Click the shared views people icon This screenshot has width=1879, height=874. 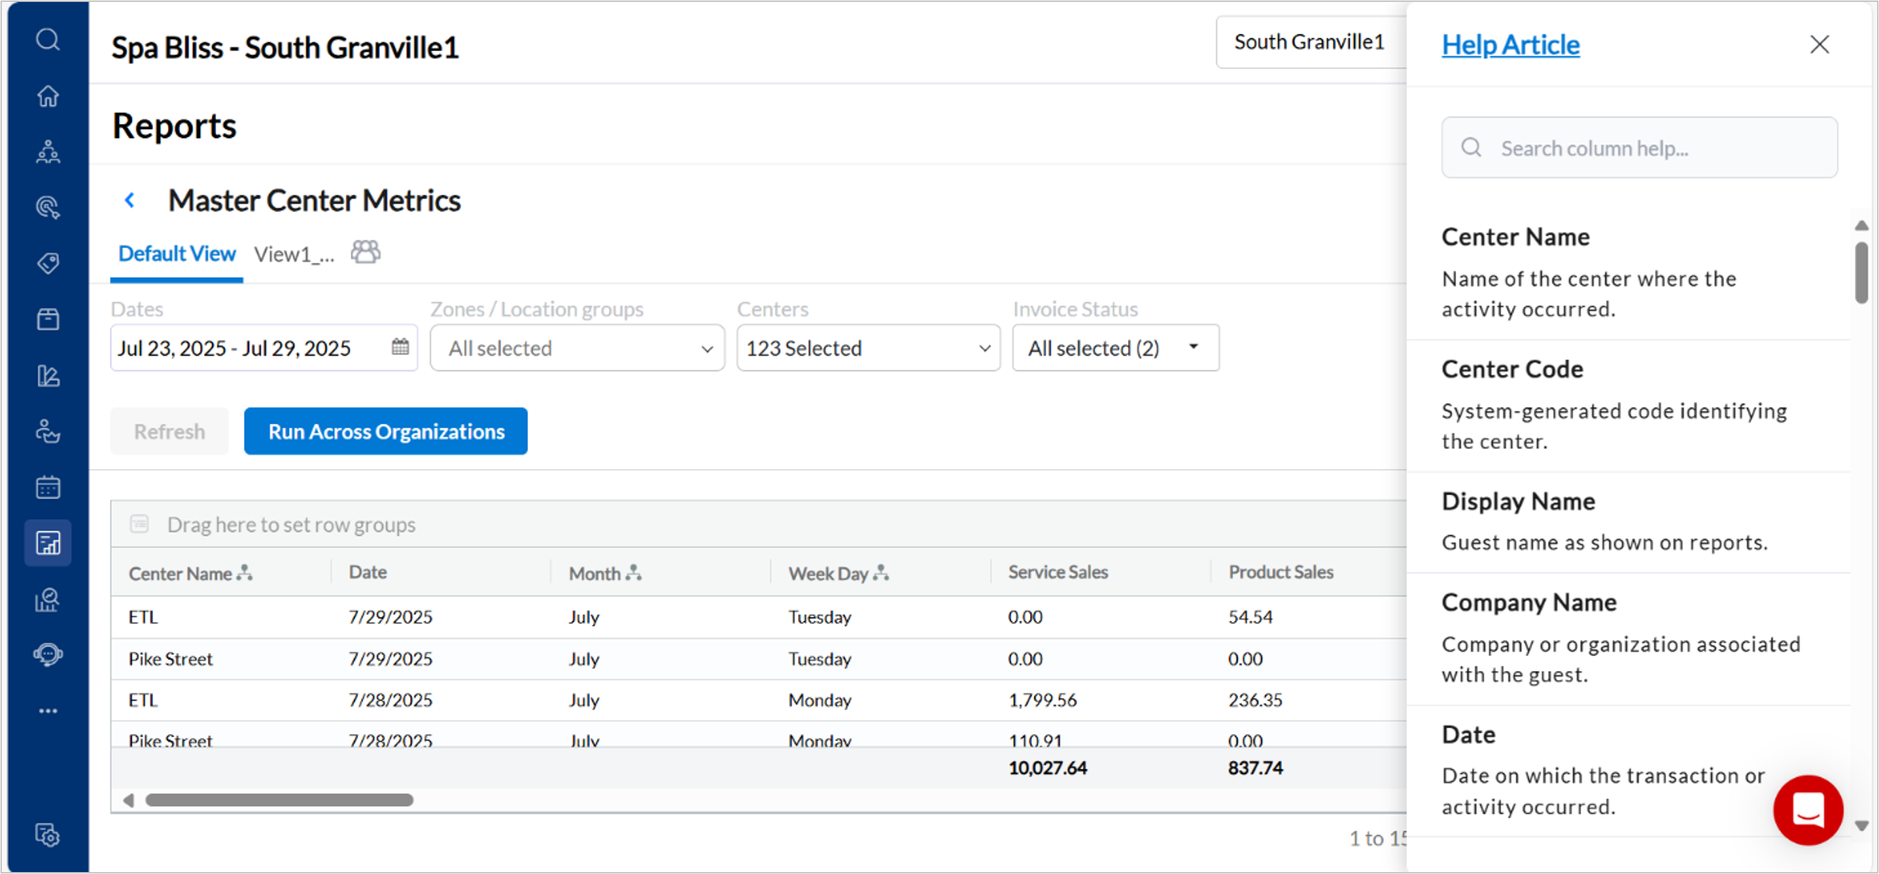click(366, 252)
